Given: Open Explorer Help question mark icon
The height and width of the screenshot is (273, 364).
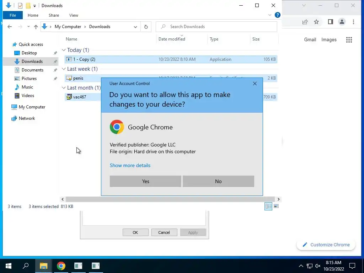Looking at the screenshot, I should [277, 15].
